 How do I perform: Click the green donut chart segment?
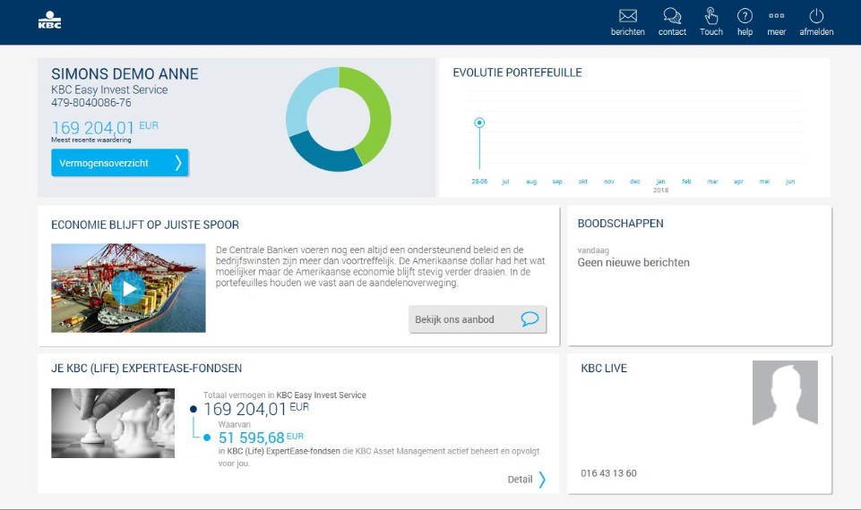pyautogui.click(x=377, y=110)
